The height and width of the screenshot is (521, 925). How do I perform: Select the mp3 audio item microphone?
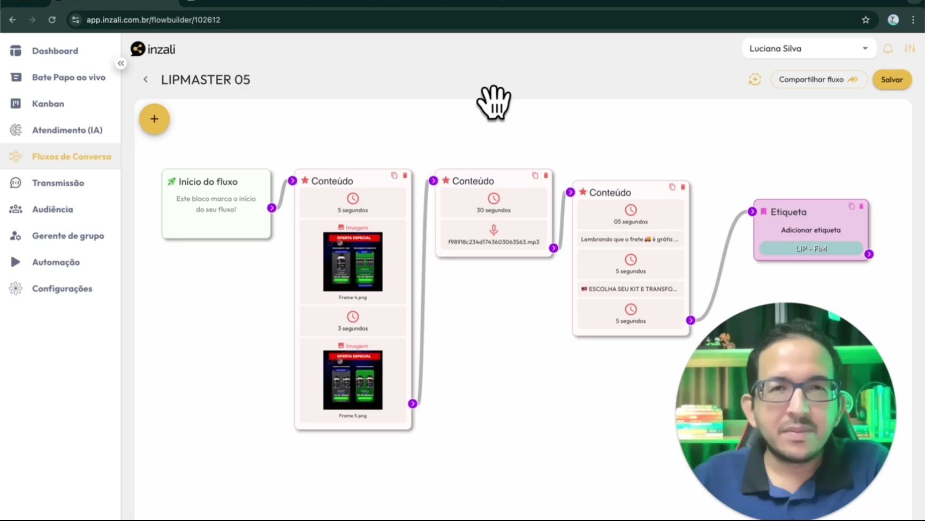(494, 230)
